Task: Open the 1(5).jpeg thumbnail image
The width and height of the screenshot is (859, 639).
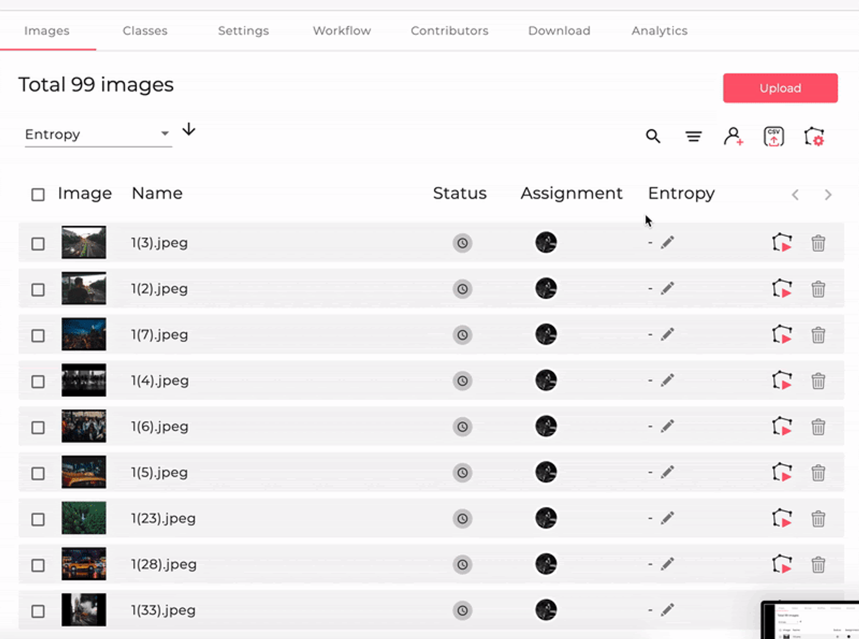Action: (84, 472)
